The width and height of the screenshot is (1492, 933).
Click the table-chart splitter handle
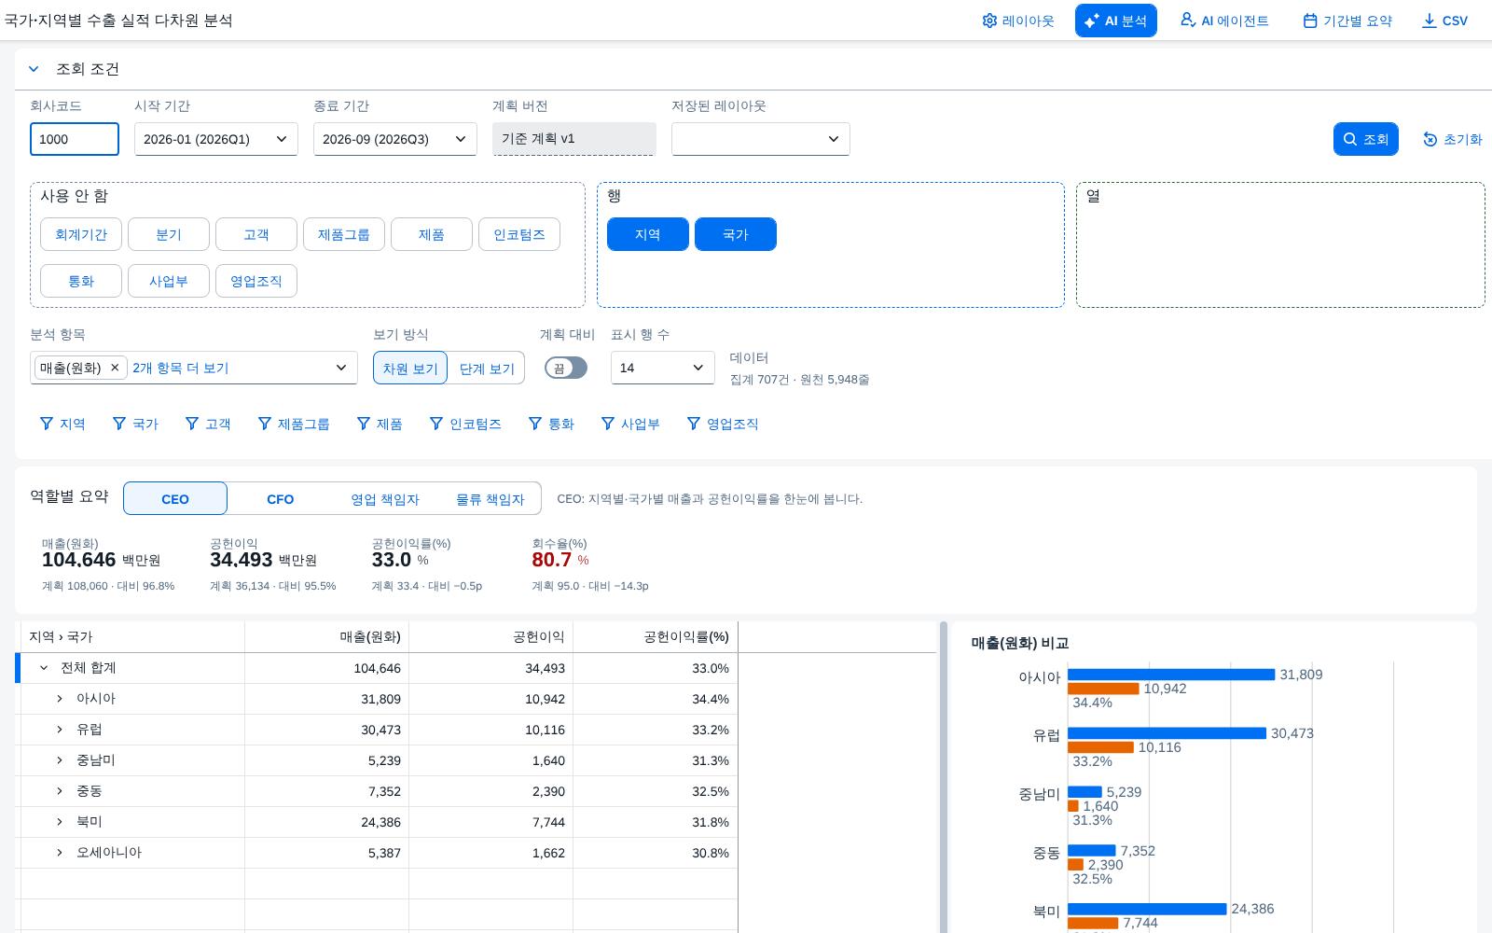(x=943, y=777)
